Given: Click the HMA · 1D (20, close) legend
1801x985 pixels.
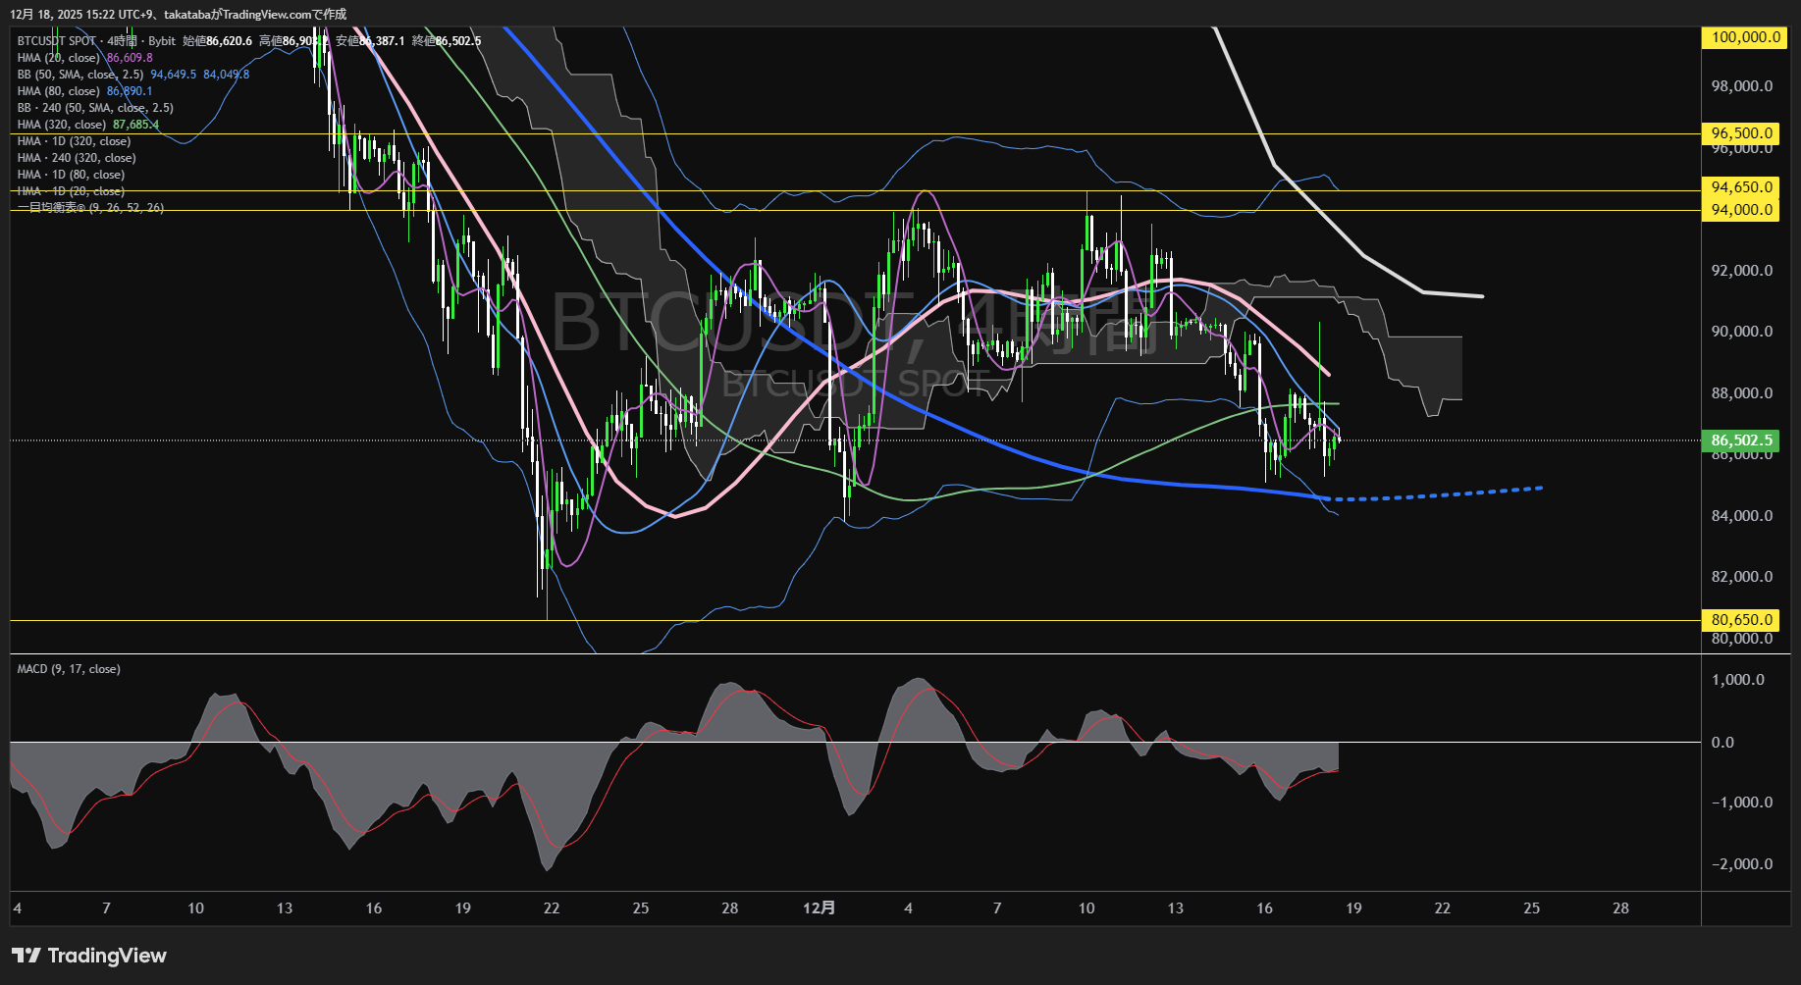Looking at the screenshot, I should tap(71, 191).
